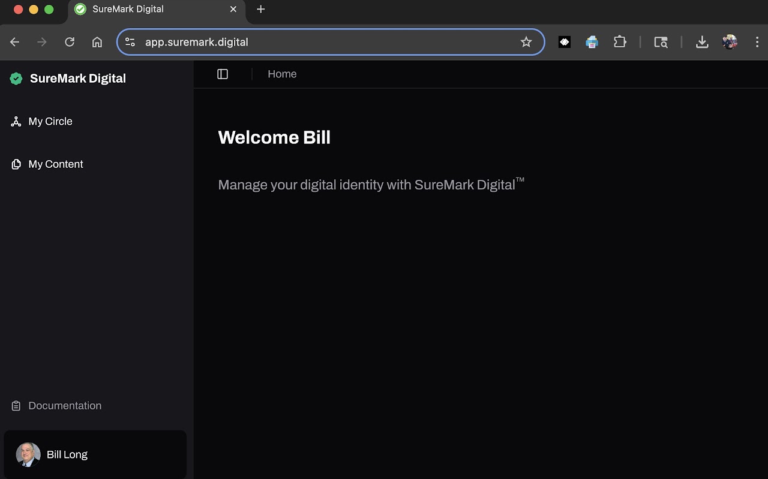Open the Extensions puzzle menu
The image size is (768, 479).
pos(620,42)
